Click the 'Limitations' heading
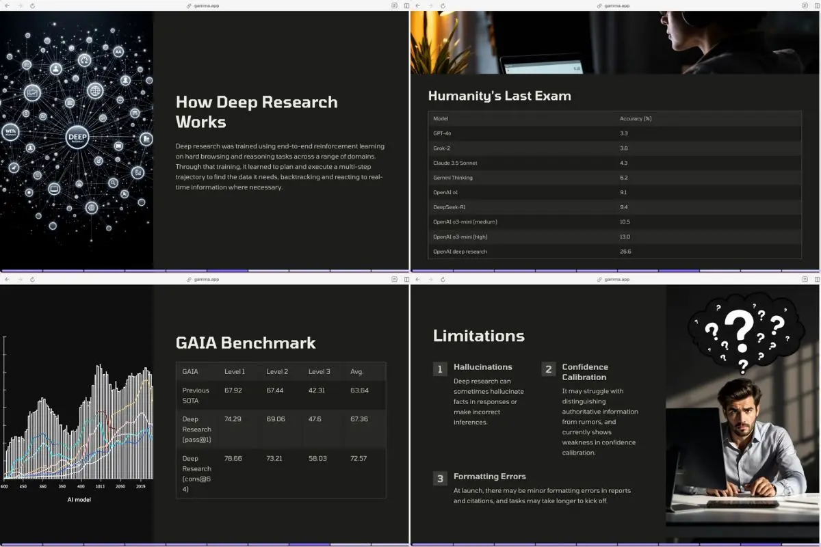The width and height of the screenshot is (821, 547). tap(478, 336)
